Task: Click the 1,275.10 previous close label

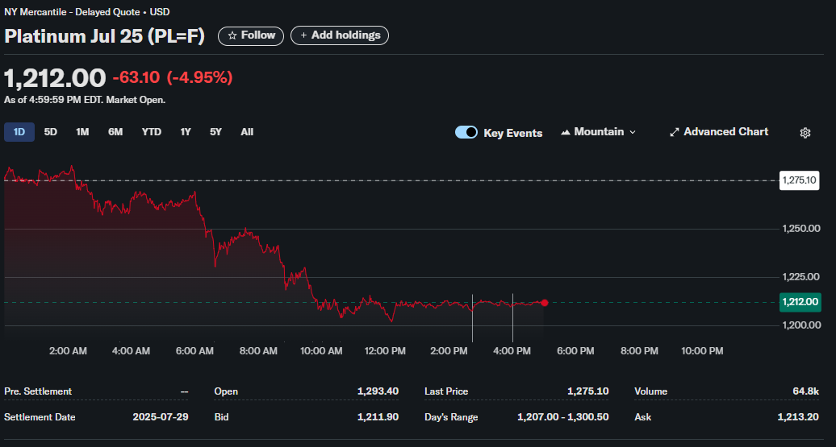Action: pos(799,180)
